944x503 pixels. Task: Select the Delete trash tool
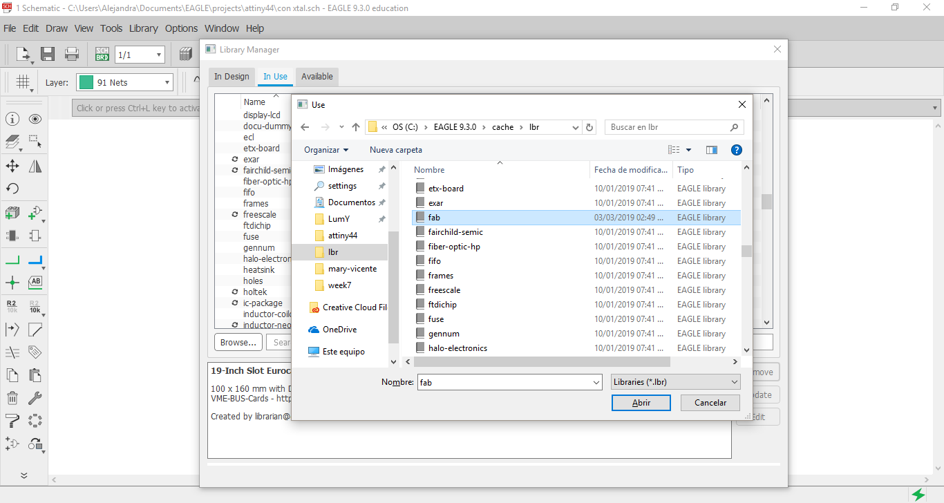pyautogui.click(x=12, y=398)
